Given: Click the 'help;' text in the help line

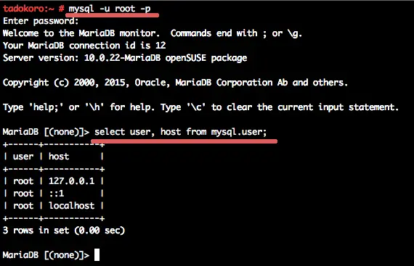Looking at the screenshot, I should coord(46,107).
